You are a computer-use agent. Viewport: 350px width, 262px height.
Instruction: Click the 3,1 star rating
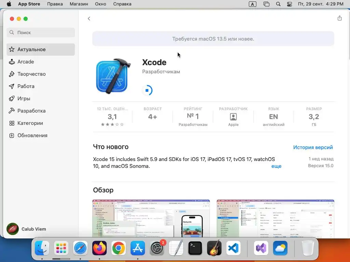(112, 117)
